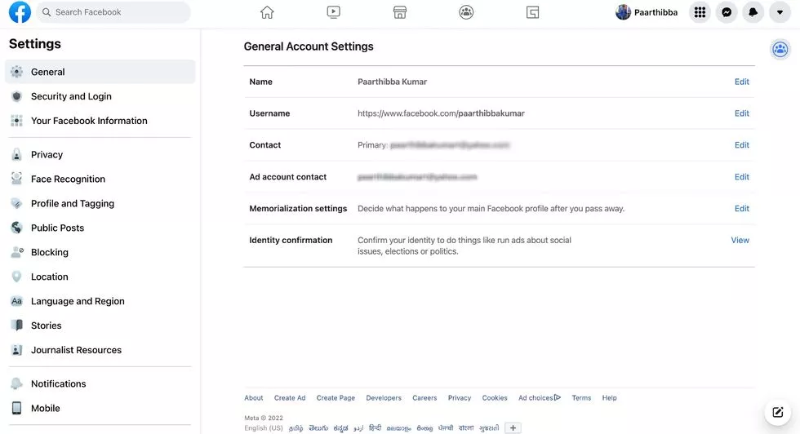Click the Paarthibba profile avatar
The height and width of the screenshot is (434, 800).
623,12
